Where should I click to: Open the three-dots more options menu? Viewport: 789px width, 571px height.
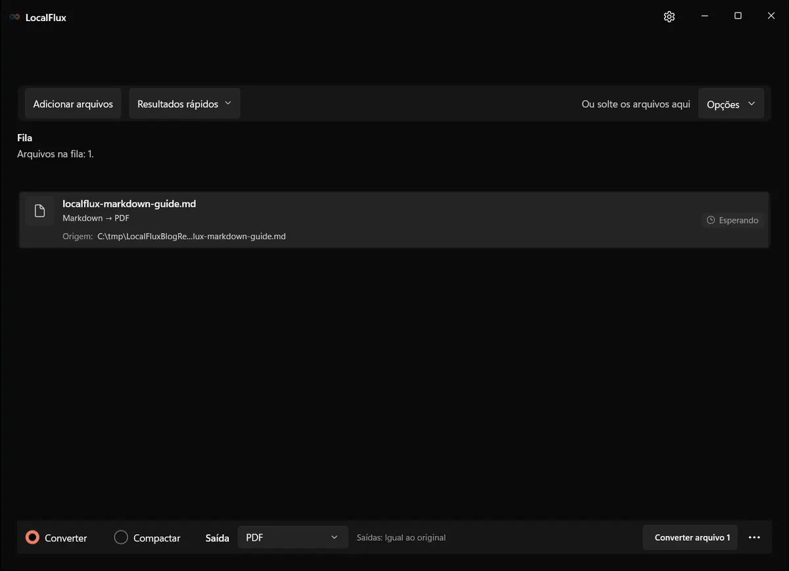coord(754,537)
